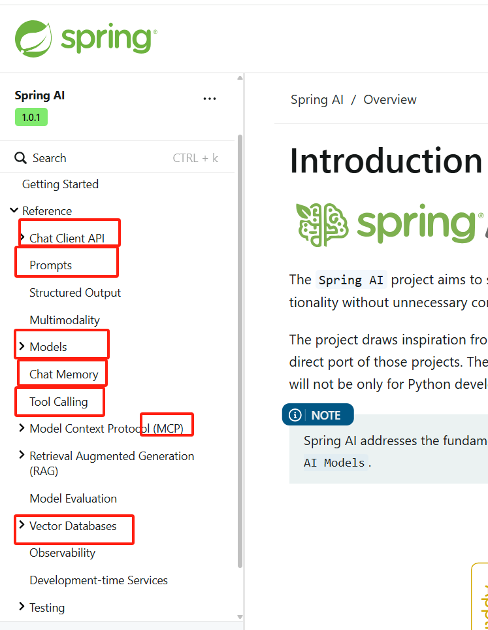Image resolution: width=488 pixels, height=630 pixels.
Task: Open the Model Evaluation page
Action: click(73, 499)
